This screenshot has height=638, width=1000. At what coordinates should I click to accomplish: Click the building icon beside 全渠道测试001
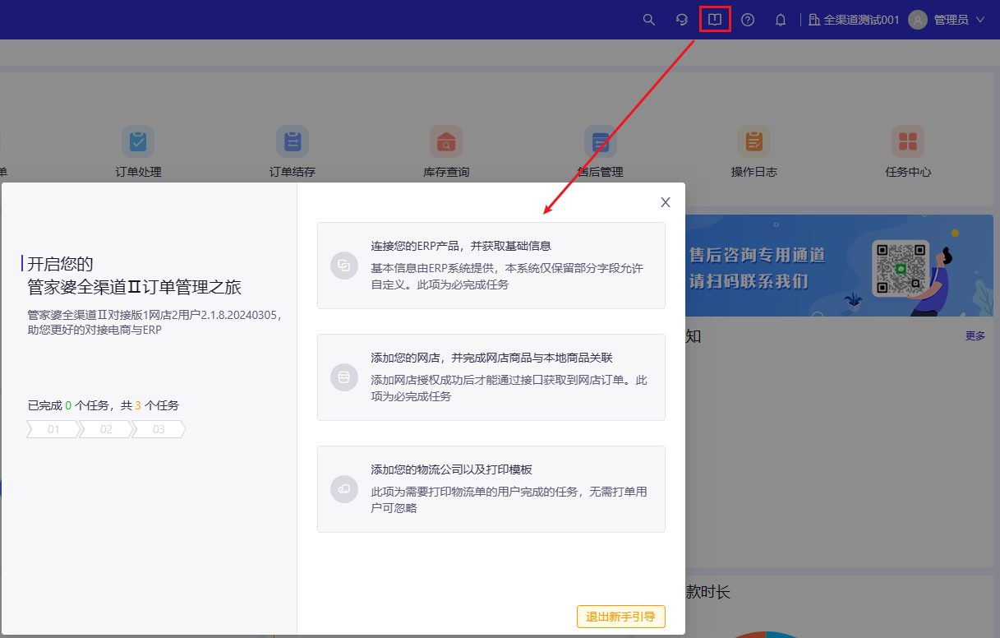tap(814, 20)
